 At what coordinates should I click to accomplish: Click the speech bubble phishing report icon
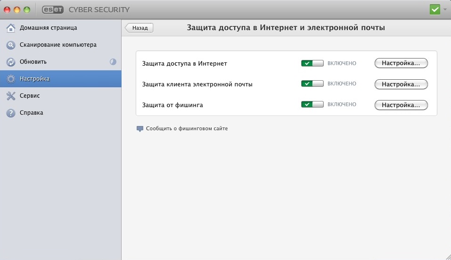pyautogui.click(x=140, y=129)
